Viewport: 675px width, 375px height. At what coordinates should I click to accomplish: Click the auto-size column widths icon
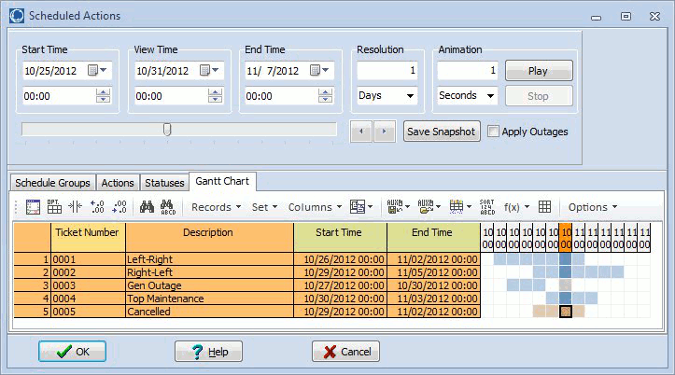click(76, 207)
